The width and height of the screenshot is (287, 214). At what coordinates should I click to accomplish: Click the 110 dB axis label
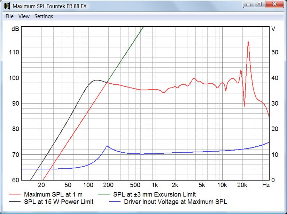coord(14,52)
